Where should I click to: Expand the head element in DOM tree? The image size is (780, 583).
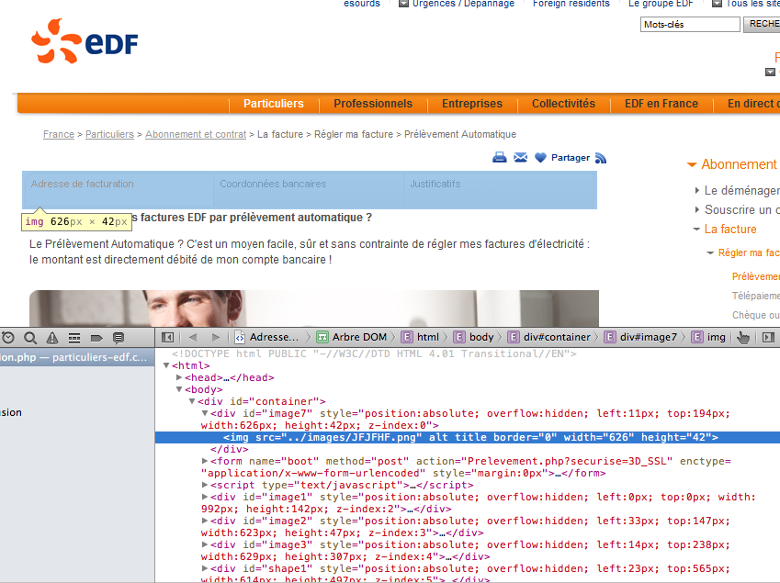[180, 377]
